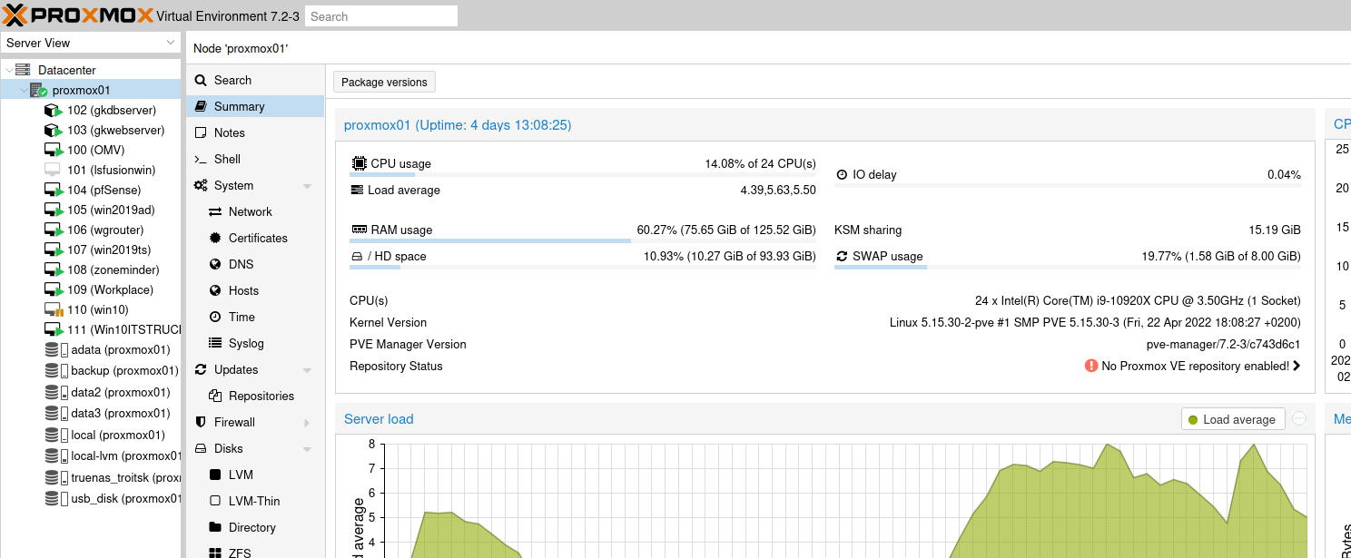Click the HD space usage bar
1351x558 pixels.
(x=583, y=267)
